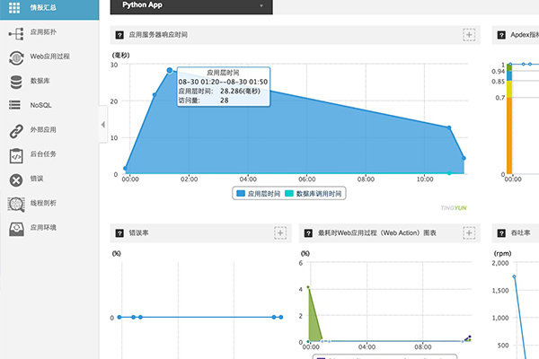Click the peak data point on response chart
Screen dimensions: 539x359
(170, 70)
